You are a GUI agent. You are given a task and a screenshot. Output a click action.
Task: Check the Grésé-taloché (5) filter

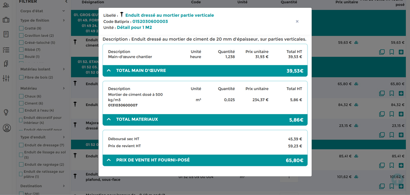(21, 43)
